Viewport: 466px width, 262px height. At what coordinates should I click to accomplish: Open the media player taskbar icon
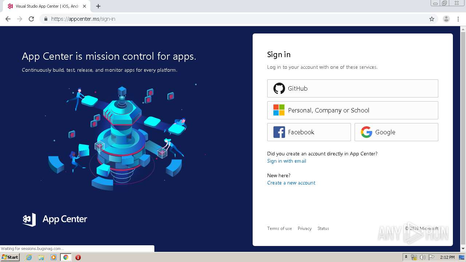[54, 257]
